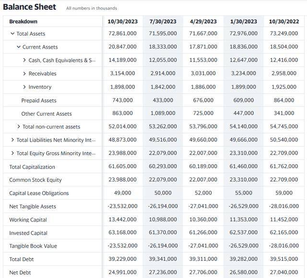Click the Total Capitalization row label
This screenshot has height=278, width=307.
pyautogui.click(x=32, y=167)
